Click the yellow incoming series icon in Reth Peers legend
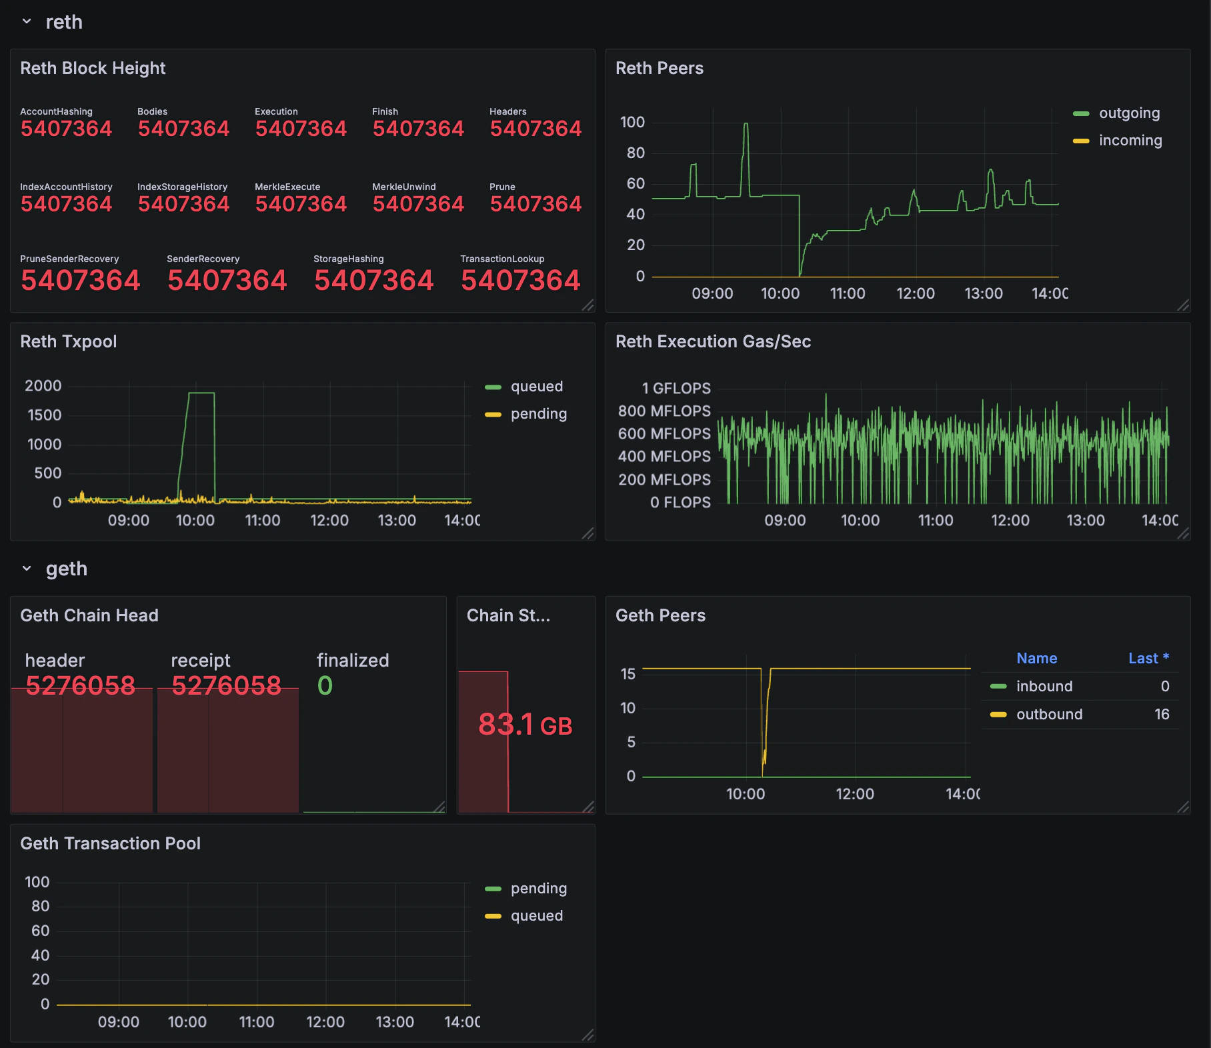The height and width of the screenshot is (1048, 1211). [x=1082, y=140]
